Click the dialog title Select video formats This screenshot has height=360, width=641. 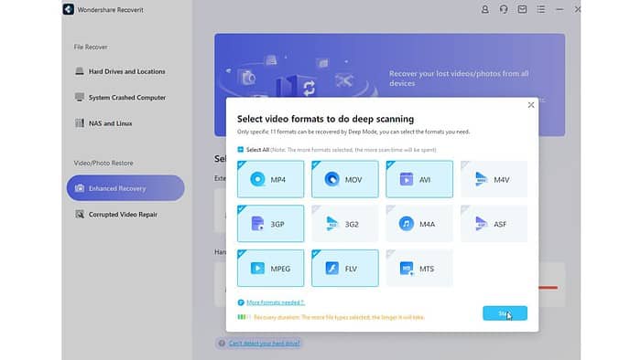pyautogui.click(x=325, y=119)
